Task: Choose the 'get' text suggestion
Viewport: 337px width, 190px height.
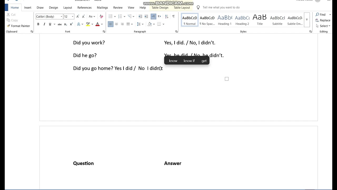Action: point(204,61)
